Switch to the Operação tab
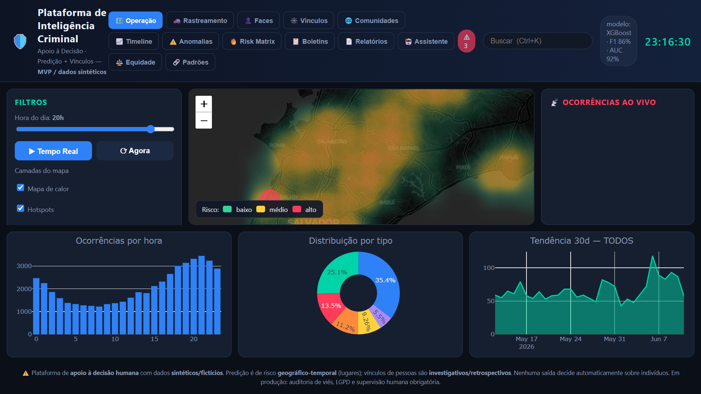The image size is (701, 394). [135, 20]
